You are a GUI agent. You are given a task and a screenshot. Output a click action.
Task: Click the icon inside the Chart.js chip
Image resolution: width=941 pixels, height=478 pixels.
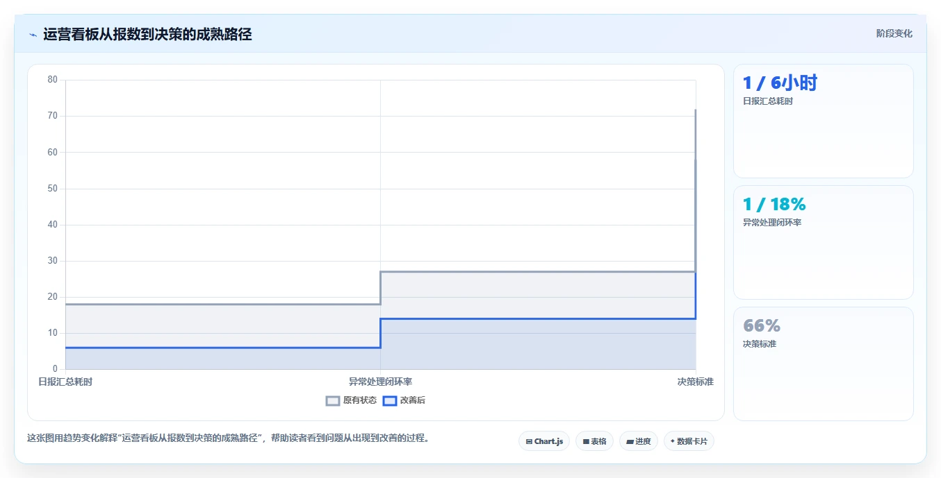529,441
